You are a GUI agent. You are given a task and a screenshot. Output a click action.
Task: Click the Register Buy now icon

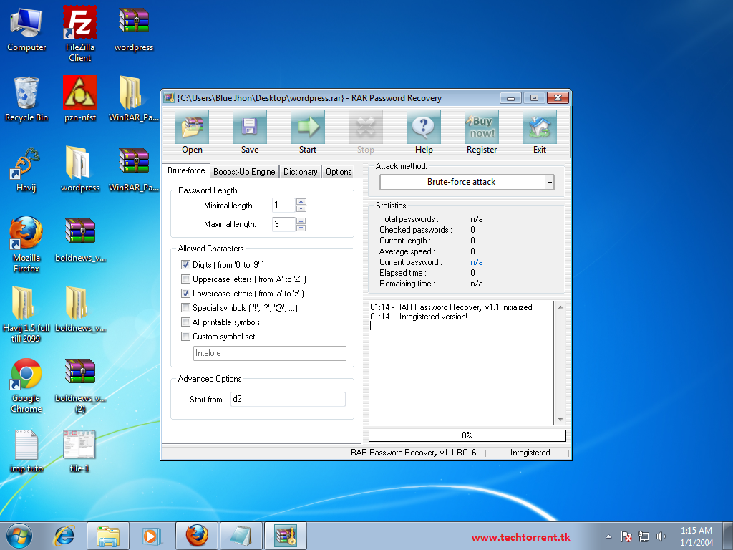click(481, 130)
